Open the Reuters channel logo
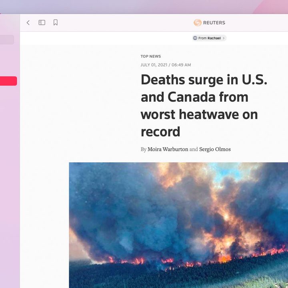This screenshot has width=288, height=288. point(209,22)
